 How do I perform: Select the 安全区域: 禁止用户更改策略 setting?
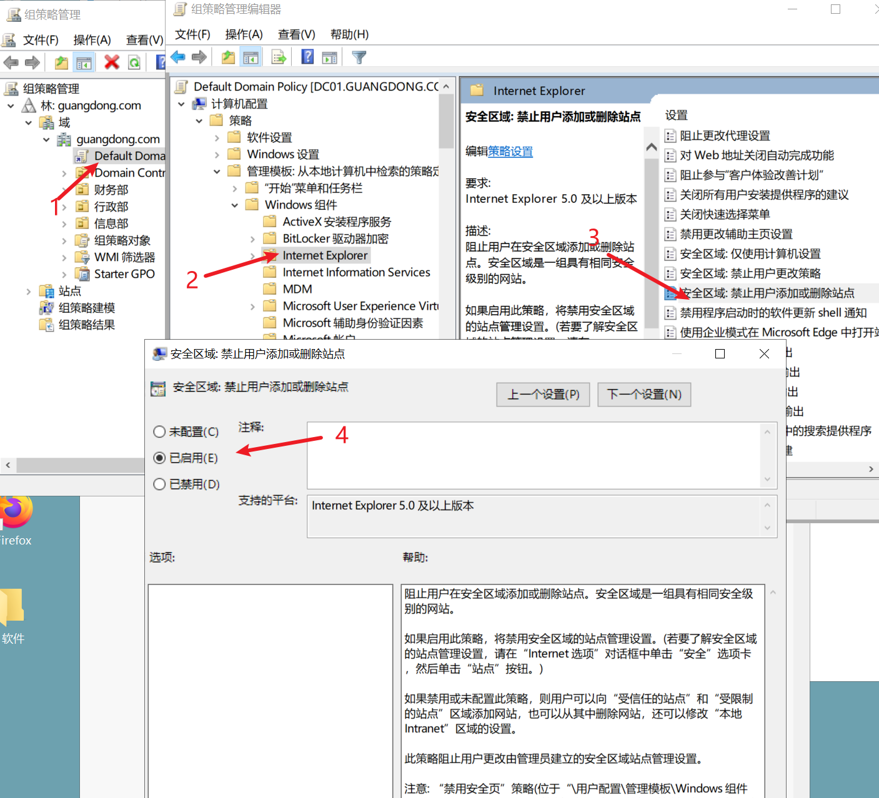(x=750, y=273)
